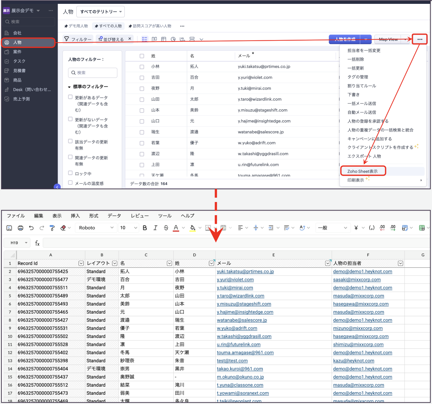This screenshot has width=432, height=404.
Task: Select the paint format tool
Action: (52, 228)
